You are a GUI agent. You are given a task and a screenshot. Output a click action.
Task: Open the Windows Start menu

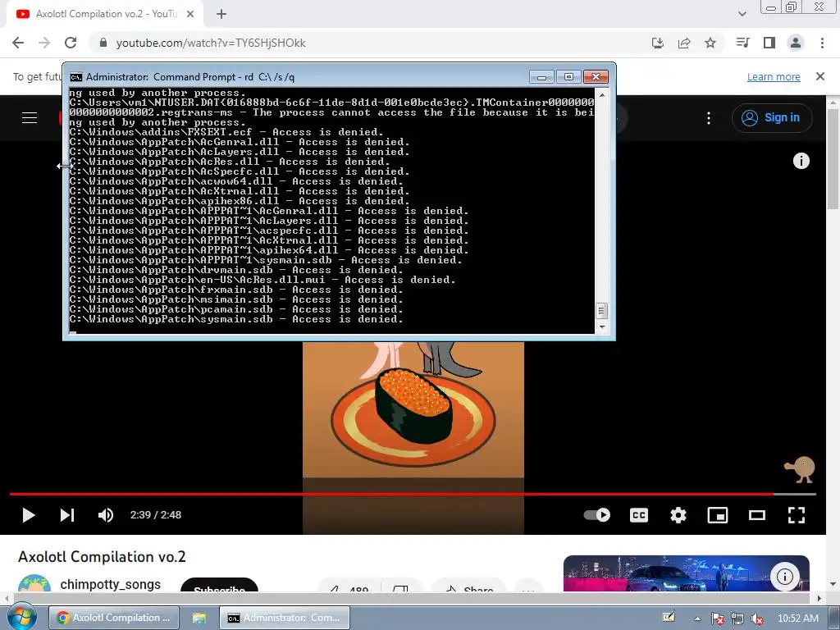click(21, 617)
